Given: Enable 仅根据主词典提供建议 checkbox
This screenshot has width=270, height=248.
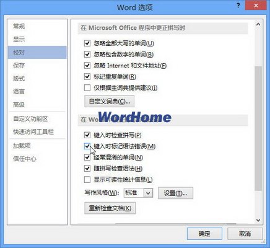Looking at the screenshot, I should coord(87,88).
